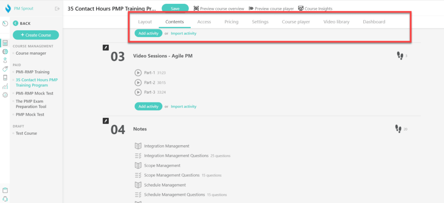Click quiz icon beside Scope Management Questions
The image size is (444, 203).
[x=138, y=175]
